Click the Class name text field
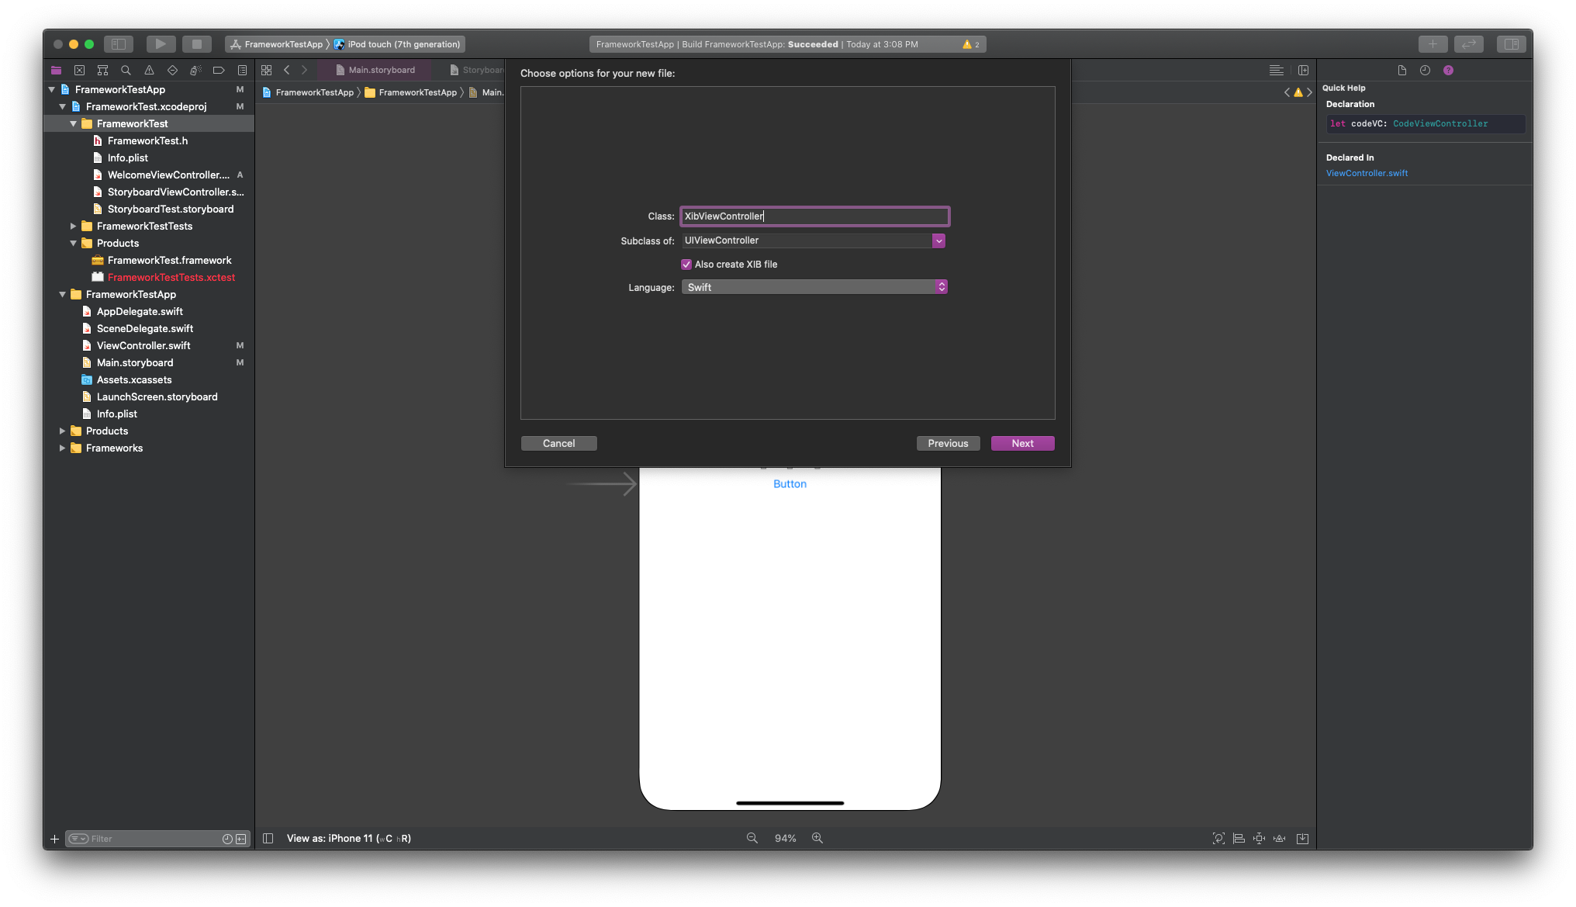The width and height of the screenshot is (1576, 907). (814, 216)
